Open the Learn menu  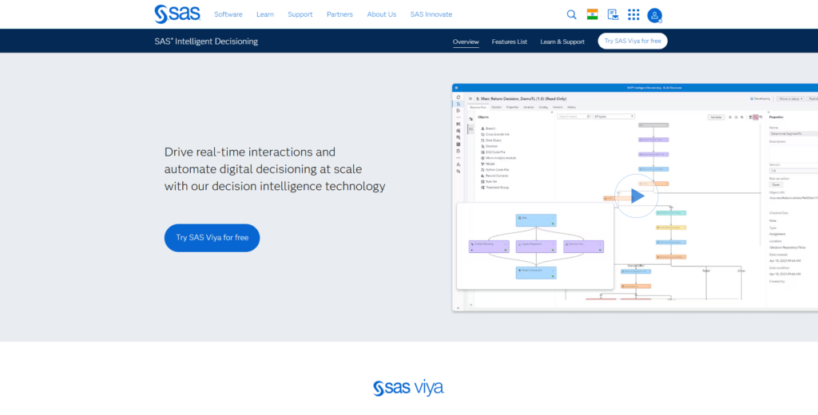[x=265, y=14]
